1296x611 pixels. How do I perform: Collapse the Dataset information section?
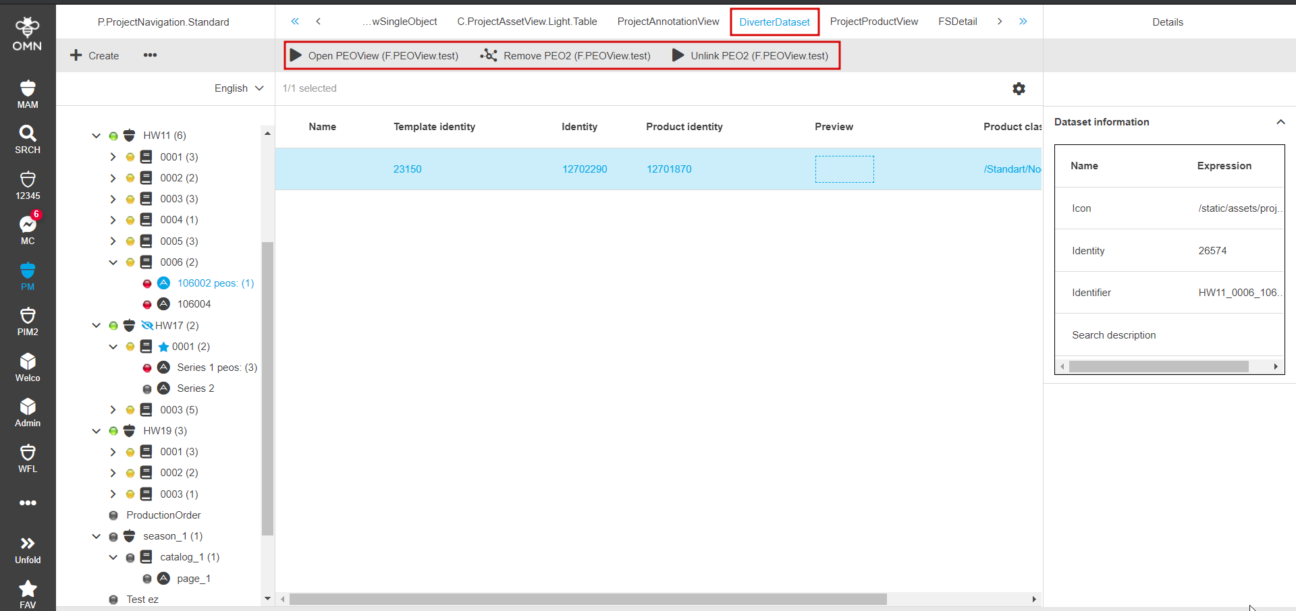tap(1280, 122)
